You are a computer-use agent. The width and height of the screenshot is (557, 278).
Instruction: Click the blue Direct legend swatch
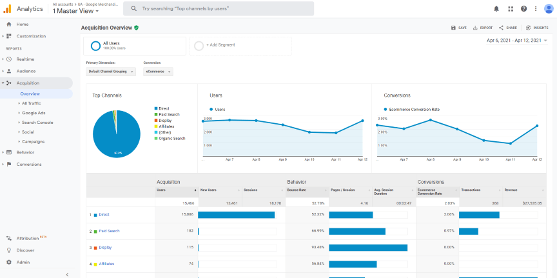(x=155, y=108)
